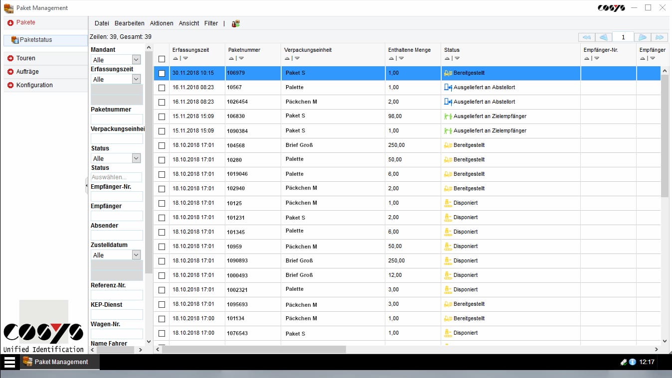Open the Bearbeiten menu

pos(129,23)
